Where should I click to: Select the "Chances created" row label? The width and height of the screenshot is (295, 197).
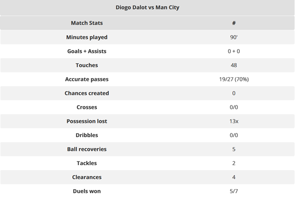click(x=87, y=93)
